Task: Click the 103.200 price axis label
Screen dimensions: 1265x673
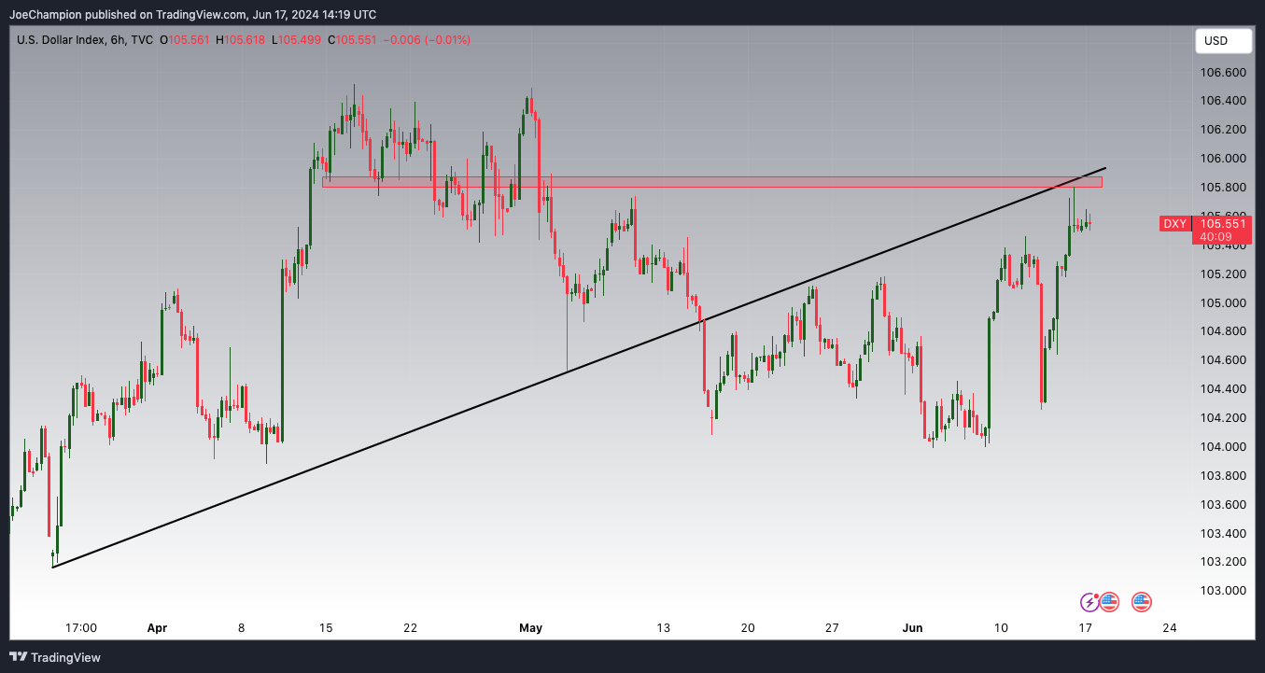Action: click(x=1223, y=562)
